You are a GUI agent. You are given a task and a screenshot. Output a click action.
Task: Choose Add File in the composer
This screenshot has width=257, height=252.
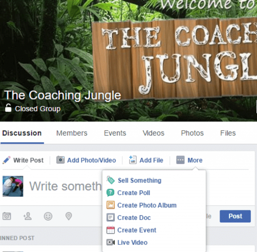pos(146,160)
